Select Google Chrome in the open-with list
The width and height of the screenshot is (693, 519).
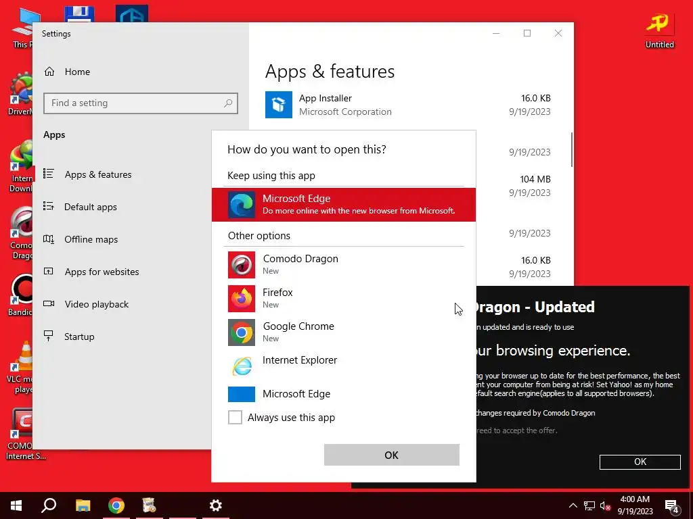coord(343,332)
